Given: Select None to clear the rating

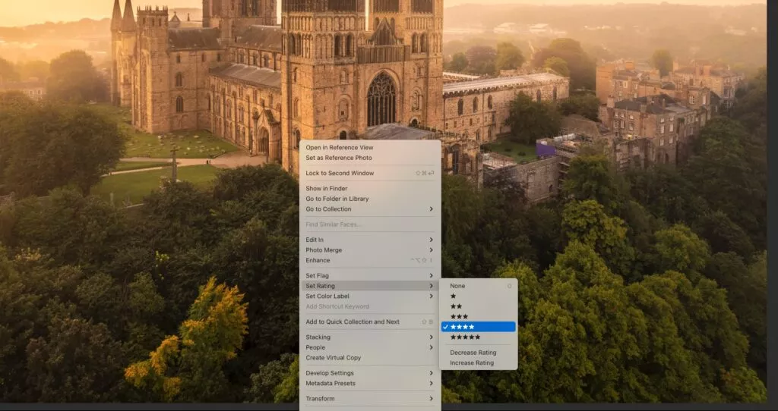Looking at the screenshot, I should (x=457, y=286).
